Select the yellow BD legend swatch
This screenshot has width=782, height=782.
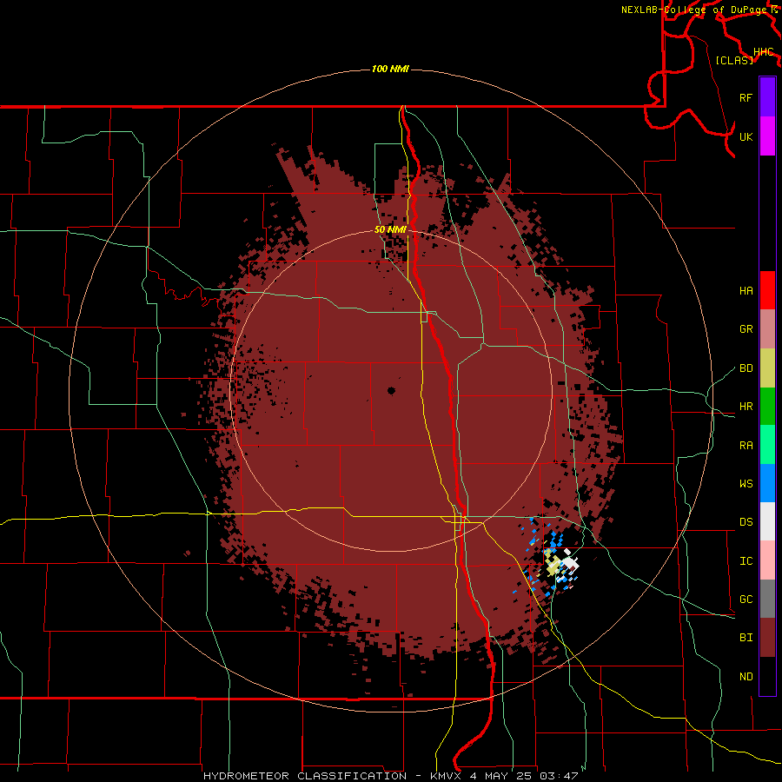tap(767, 368)
